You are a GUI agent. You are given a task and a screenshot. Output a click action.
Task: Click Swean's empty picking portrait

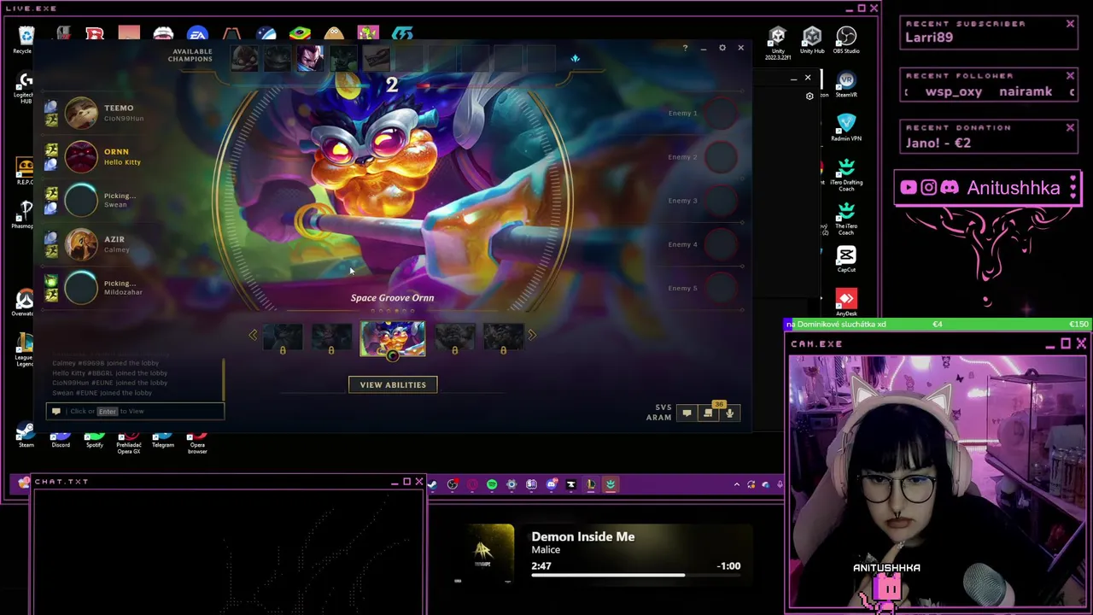coord(81,200)
